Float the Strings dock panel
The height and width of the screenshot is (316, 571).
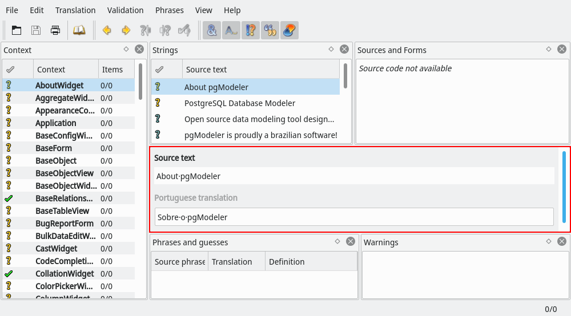331,49
